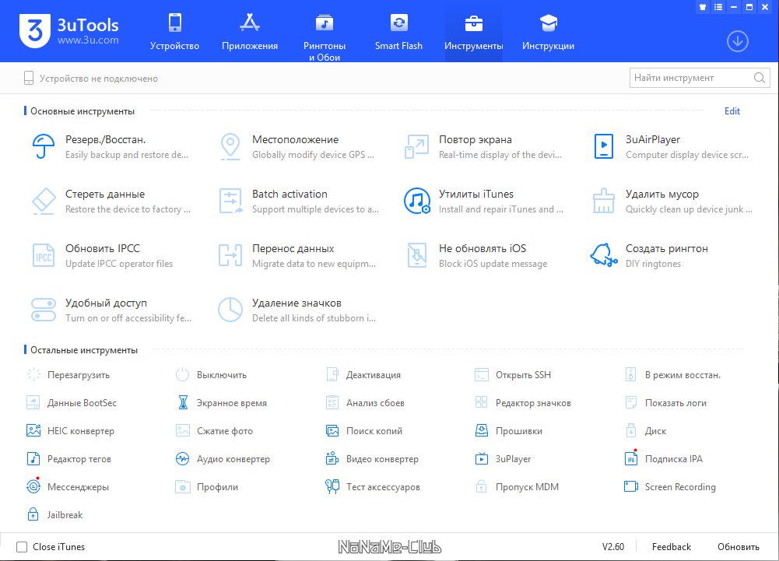The width and height of the screenshot is (779, 561).
Task: Open the Инструкции tab
Action: [x=548, y=32]
